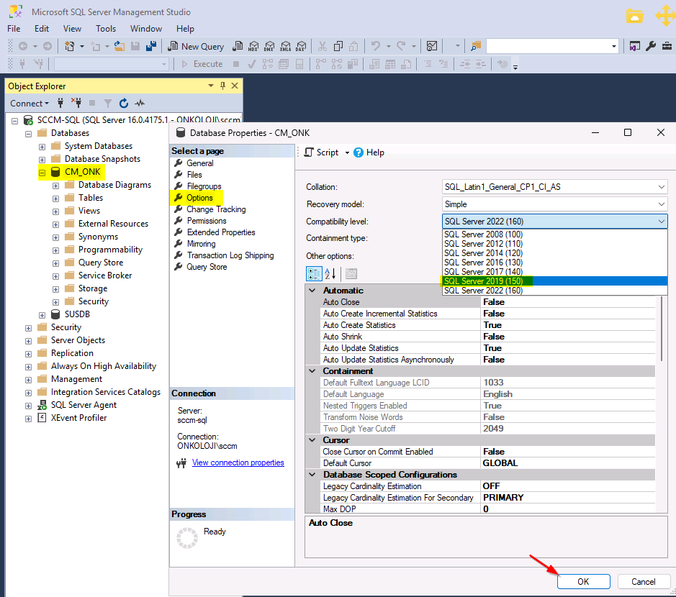Click the Open File folder icon
The height and width of the screenshot is (597, 676).
point(120,46)
